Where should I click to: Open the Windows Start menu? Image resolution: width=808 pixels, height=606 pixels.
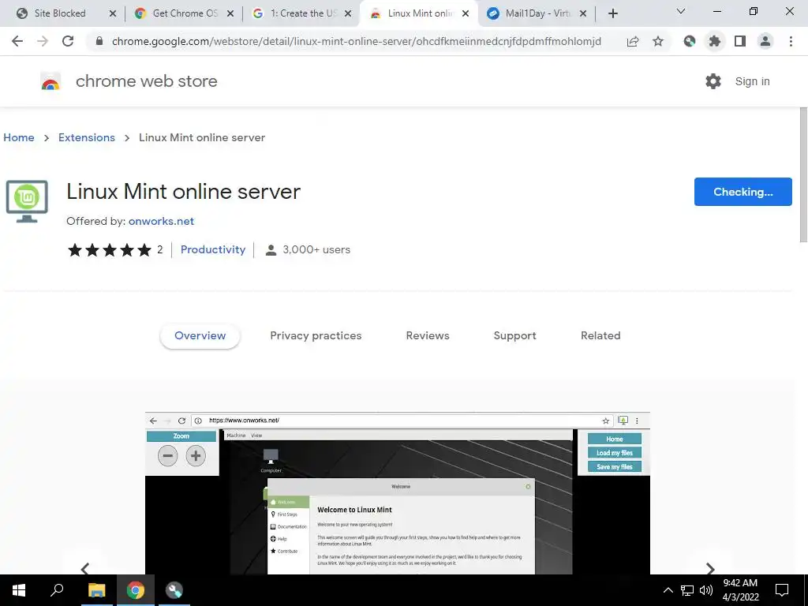(19, 590)
